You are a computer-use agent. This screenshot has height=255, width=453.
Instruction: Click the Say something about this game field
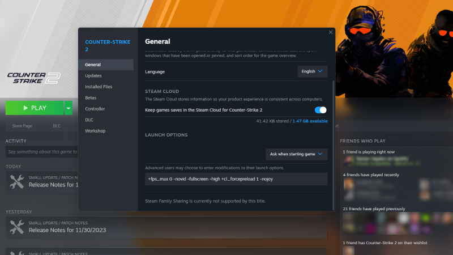point(41,152)
